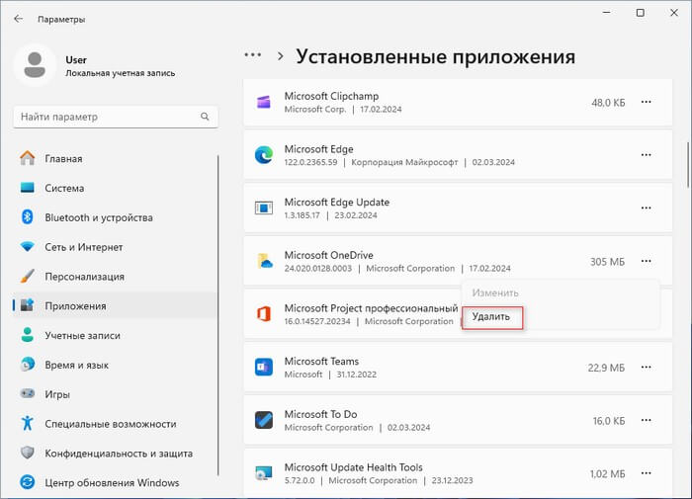Open three-dot menu for Microsoft Teams

[646, 368]
